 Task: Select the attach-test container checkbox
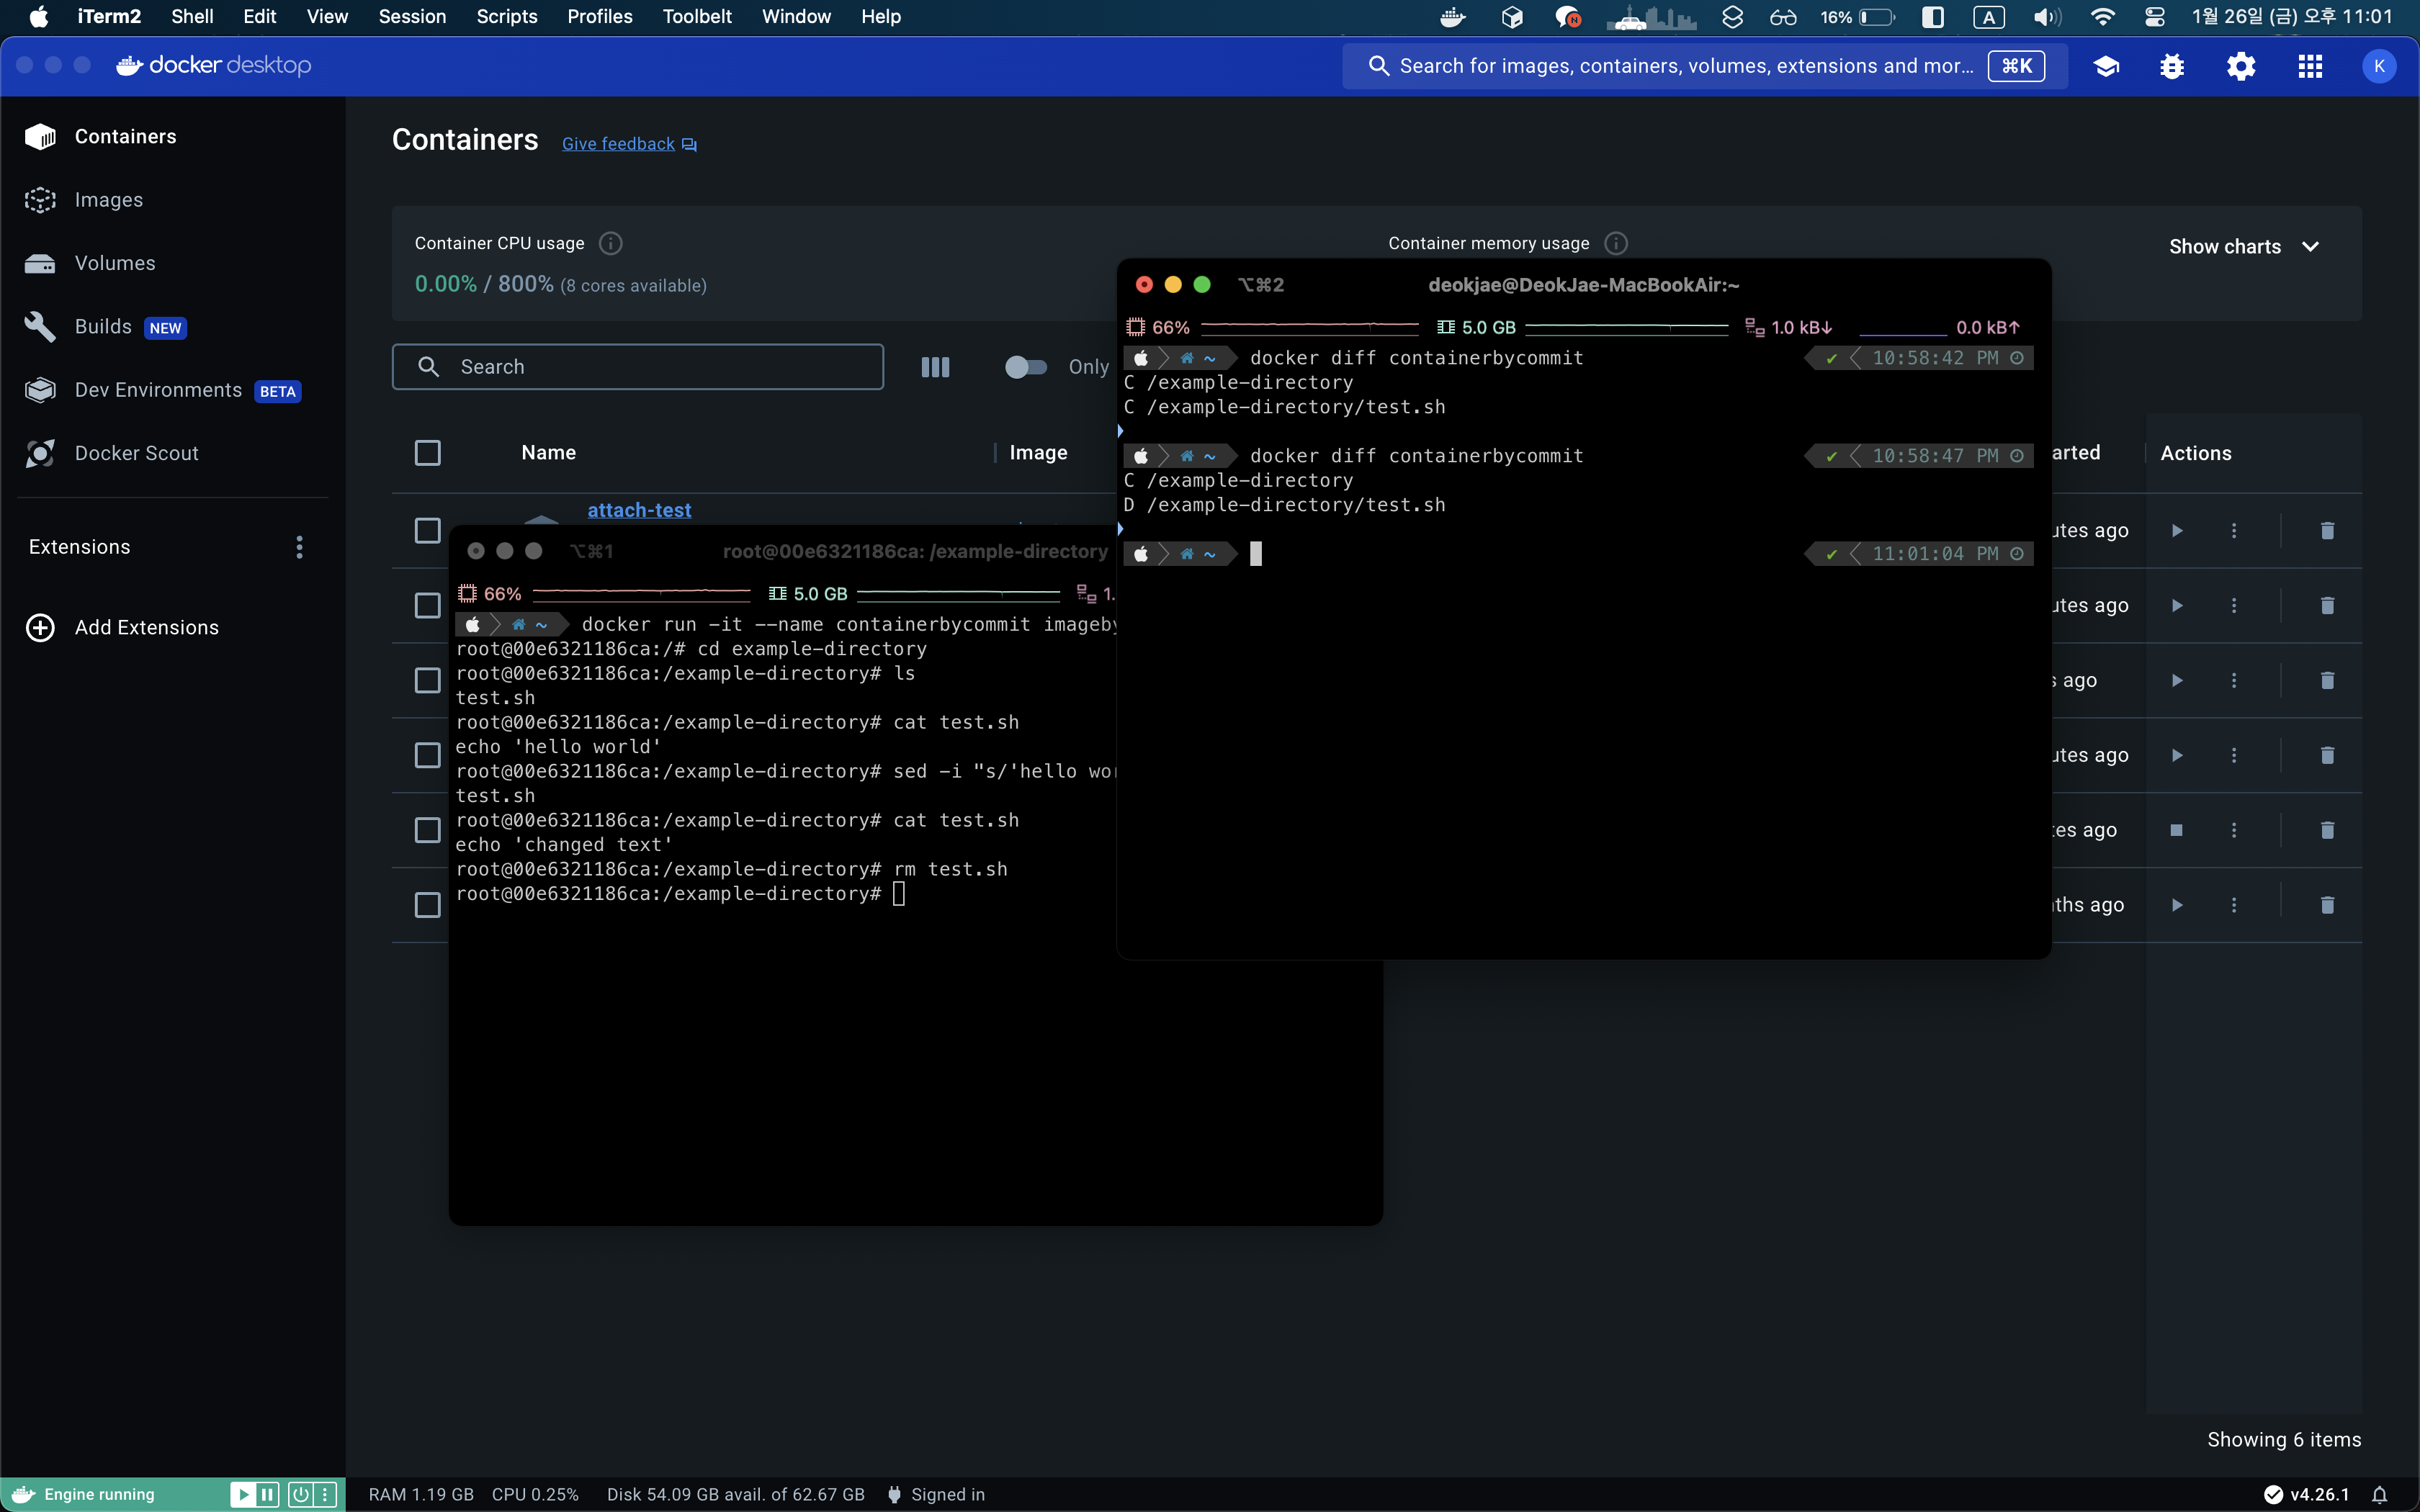pos(427,530)
